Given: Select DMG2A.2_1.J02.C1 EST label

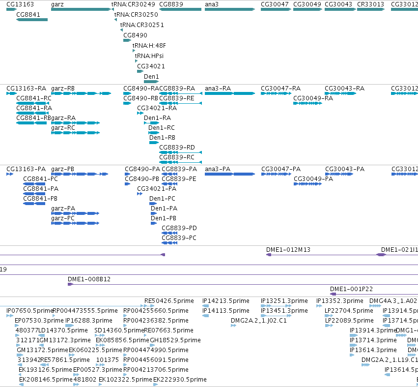Looking at the screenshot, I should (x=258, y=321).
